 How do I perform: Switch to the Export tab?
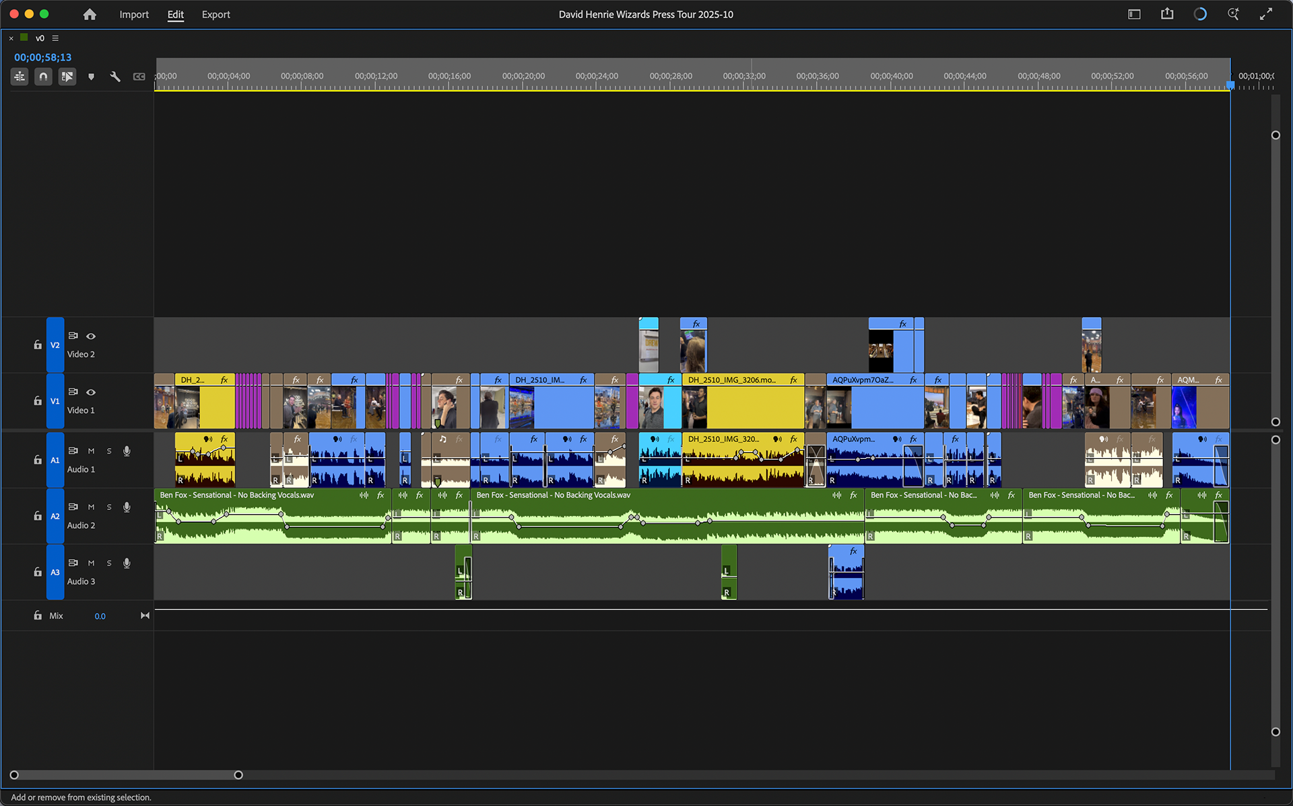pos(215,14)
